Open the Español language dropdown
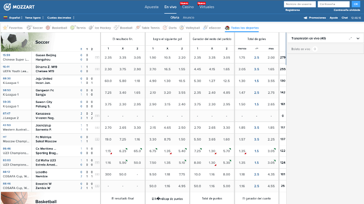Screen dimensions: 364x204 pyautogui.click(x=15, y=18)
